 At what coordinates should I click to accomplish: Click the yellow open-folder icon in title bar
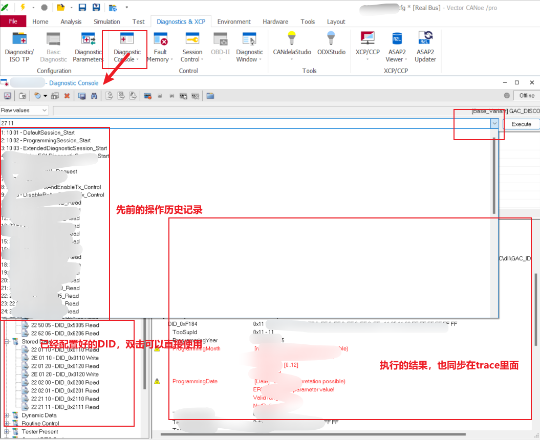click(x=60, y=7)
